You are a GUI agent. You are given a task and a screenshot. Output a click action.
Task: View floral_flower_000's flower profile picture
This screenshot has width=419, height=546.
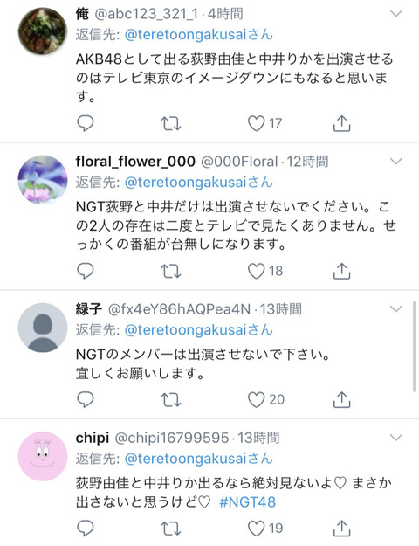click(43, 180)
